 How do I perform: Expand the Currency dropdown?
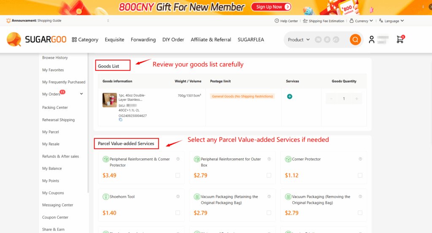point(361,21)
